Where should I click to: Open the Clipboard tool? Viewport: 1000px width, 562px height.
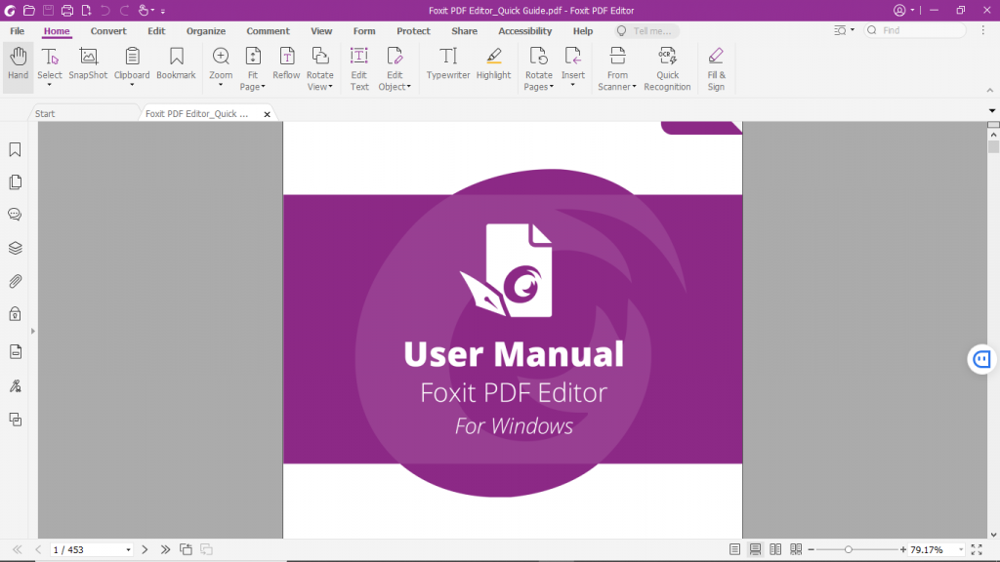pyautogui.click(x=132, y=64)
